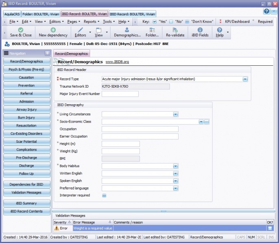Viewport: 279px width, 243px height.
Task: Click the warning icon in the Error row
Action: [x=57, y=228]
